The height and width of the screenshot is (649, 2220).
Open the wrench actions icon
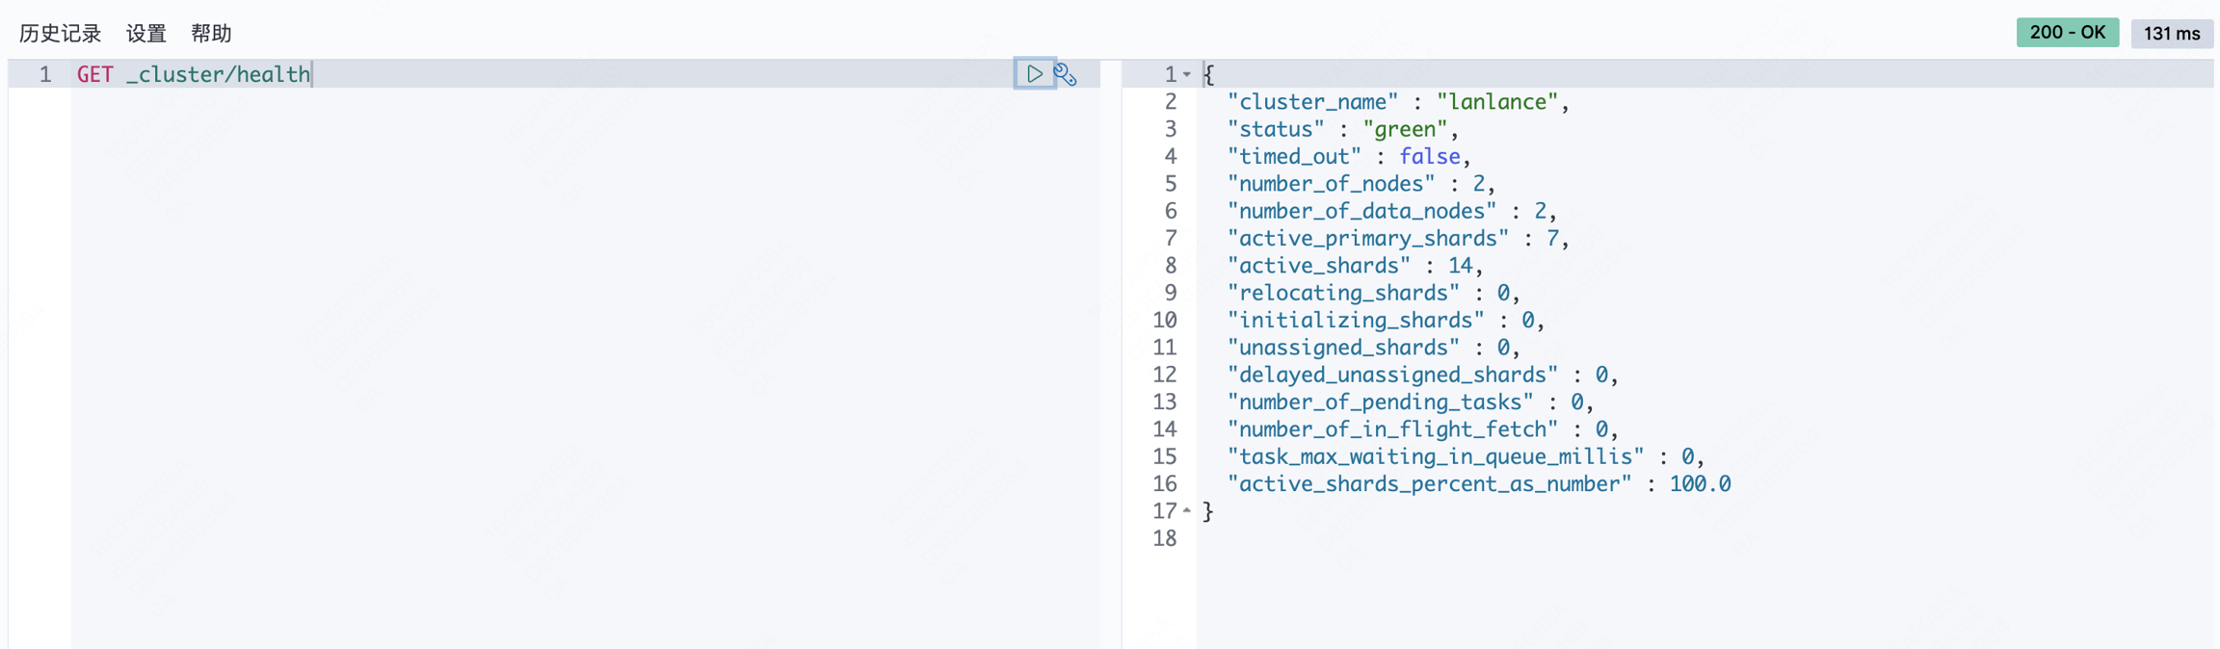point(1065,74)
